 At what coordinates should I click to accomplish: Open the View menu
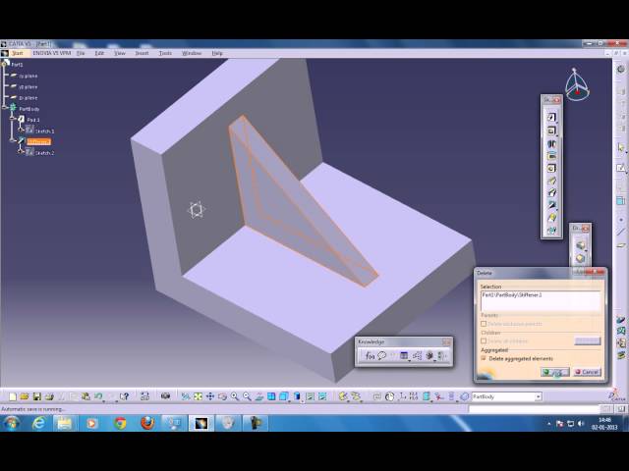(x=120, y=53)
